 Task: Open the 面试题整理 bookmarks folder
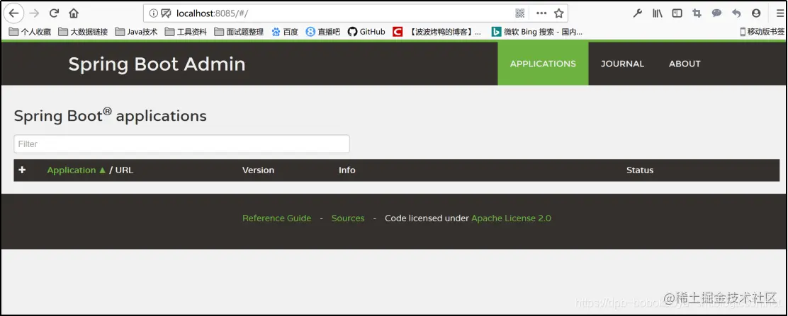239,32
